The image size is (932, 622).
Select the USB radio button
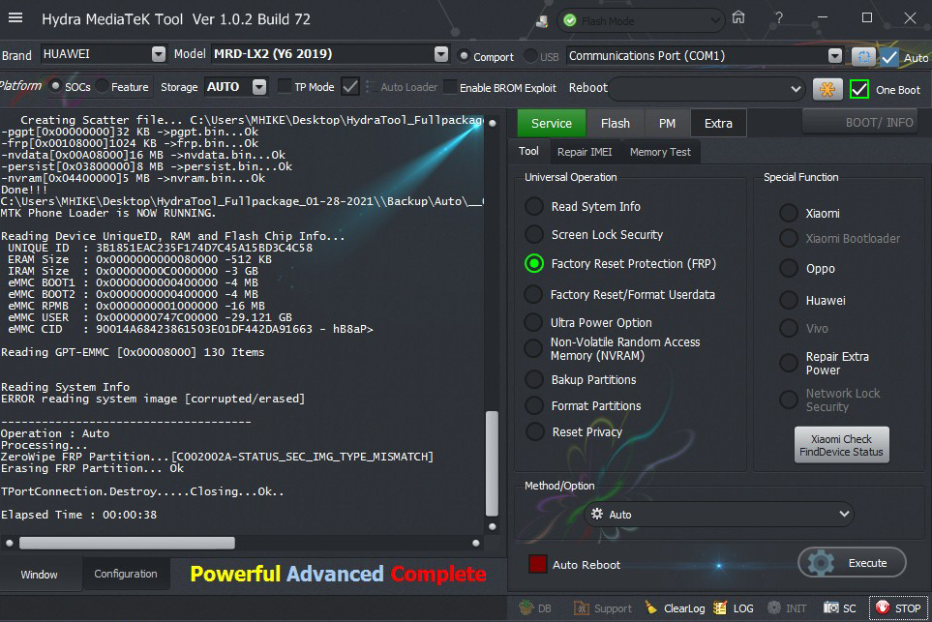pos(530,56)
